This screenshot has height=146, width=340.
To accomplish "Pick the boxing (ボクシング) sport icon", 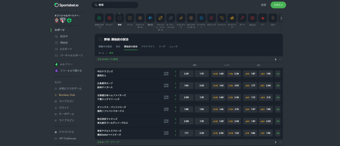I will 212,18.
